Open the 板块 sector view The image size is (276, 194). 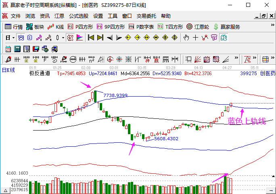click(35, 27)
